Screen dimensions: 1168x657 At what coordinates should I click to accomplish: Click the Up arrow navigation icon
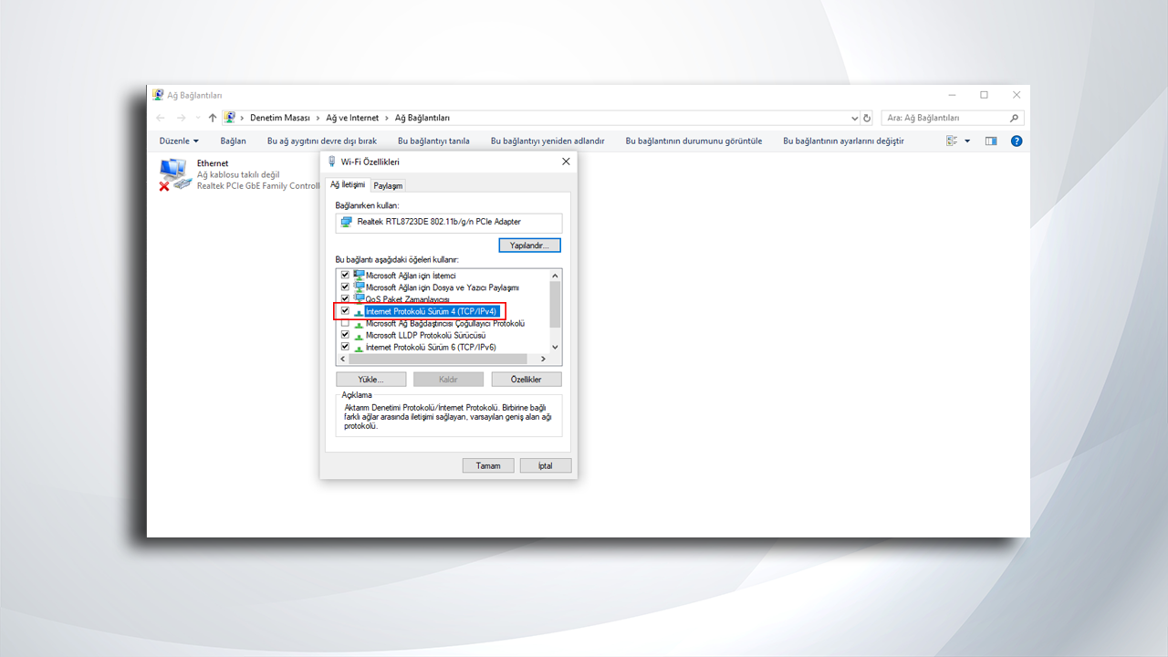tap(213, 118)
